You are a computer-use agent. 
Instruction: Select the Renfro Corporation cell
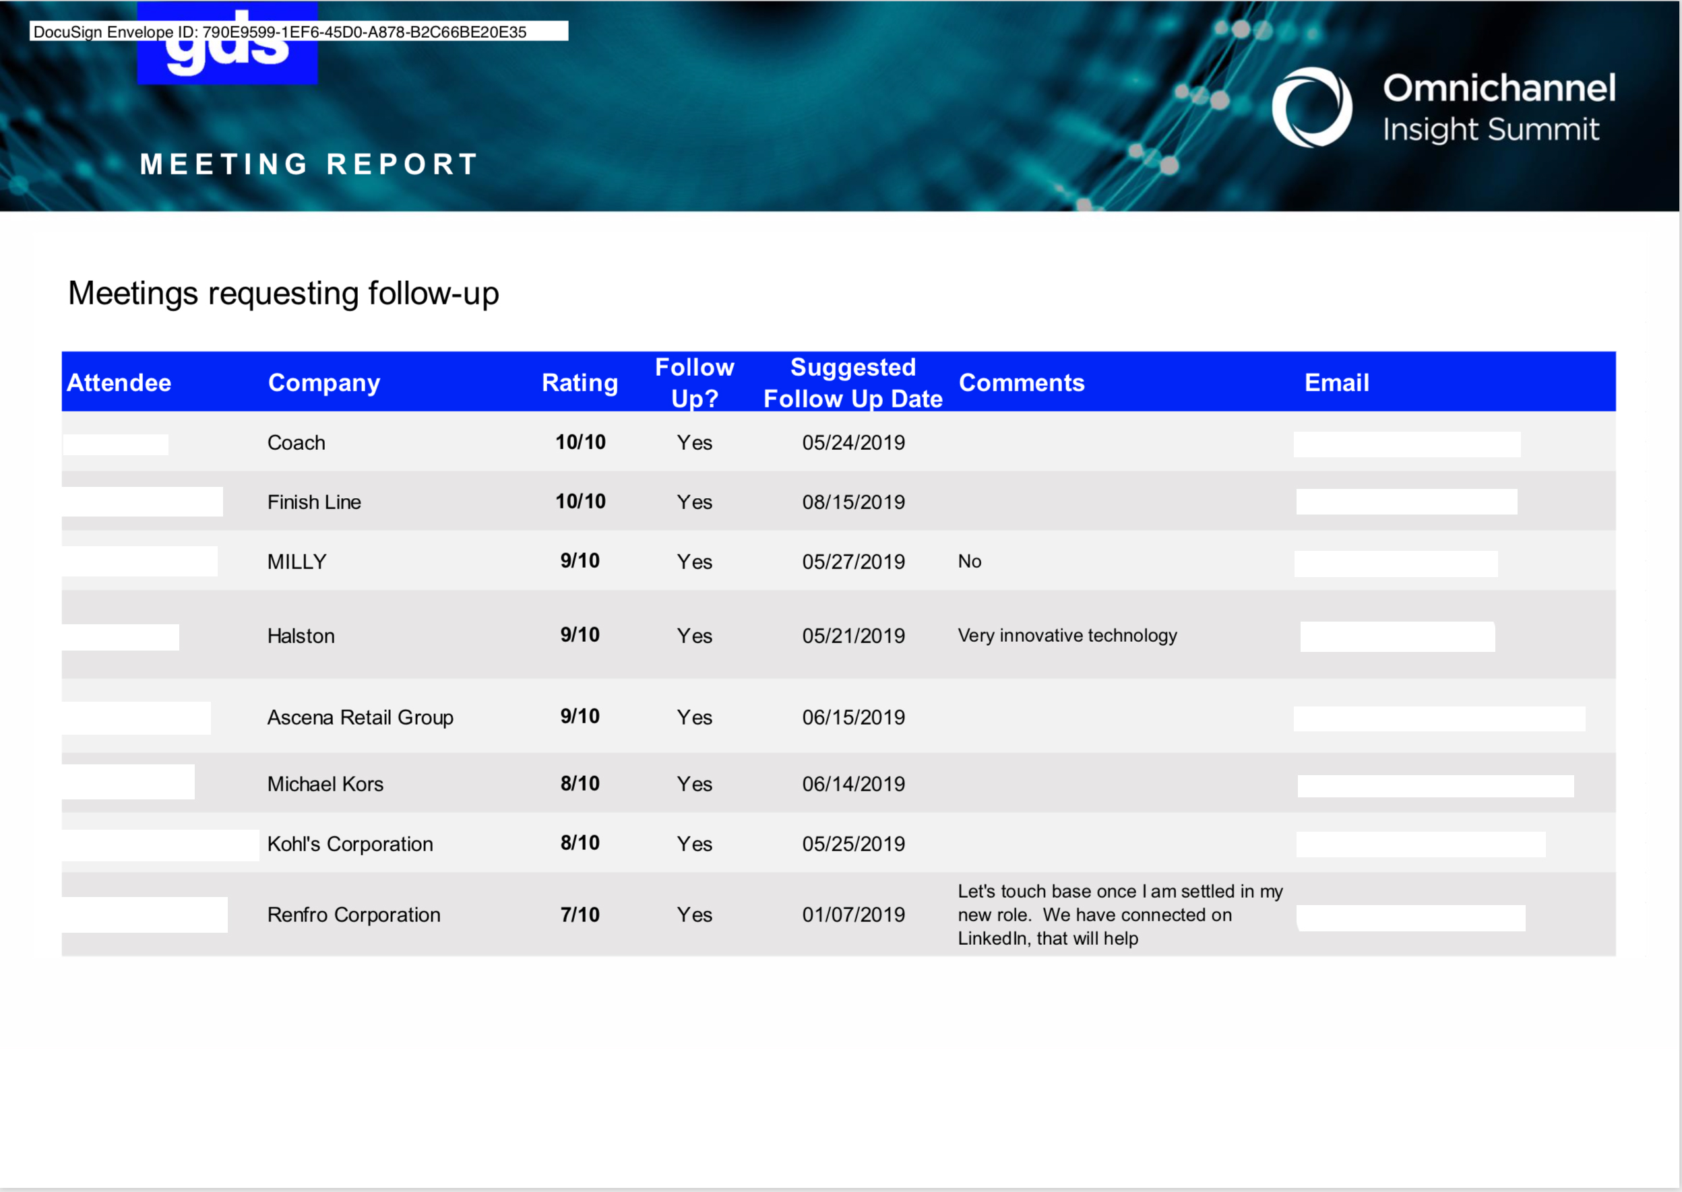pyautogui.click(x=354, y=915)
